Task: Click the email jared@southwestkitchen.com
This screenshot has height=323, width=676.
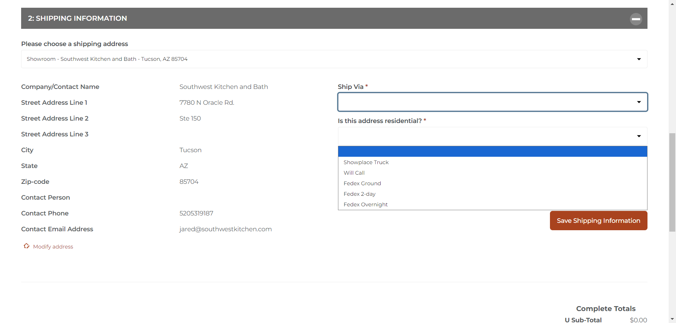Action: 226,229
